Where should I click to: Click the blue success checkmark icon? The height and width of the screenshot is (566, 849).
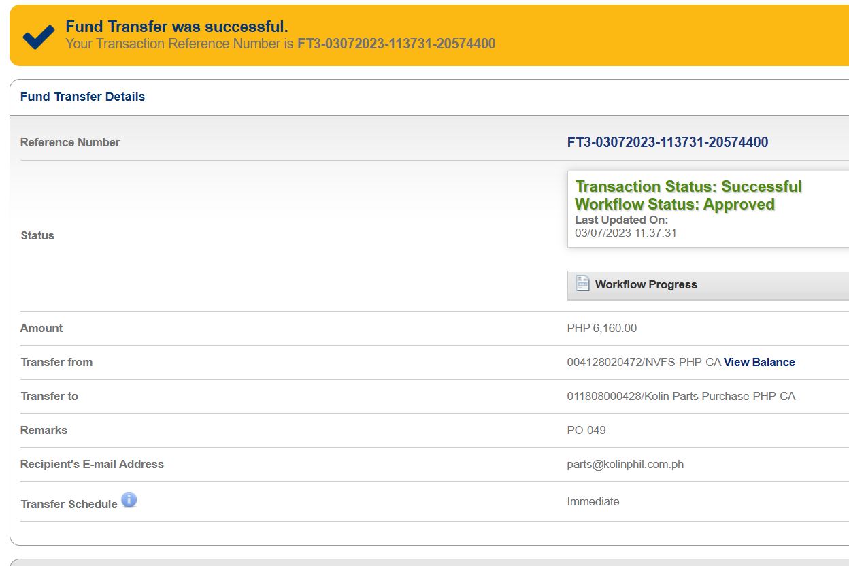38,37
